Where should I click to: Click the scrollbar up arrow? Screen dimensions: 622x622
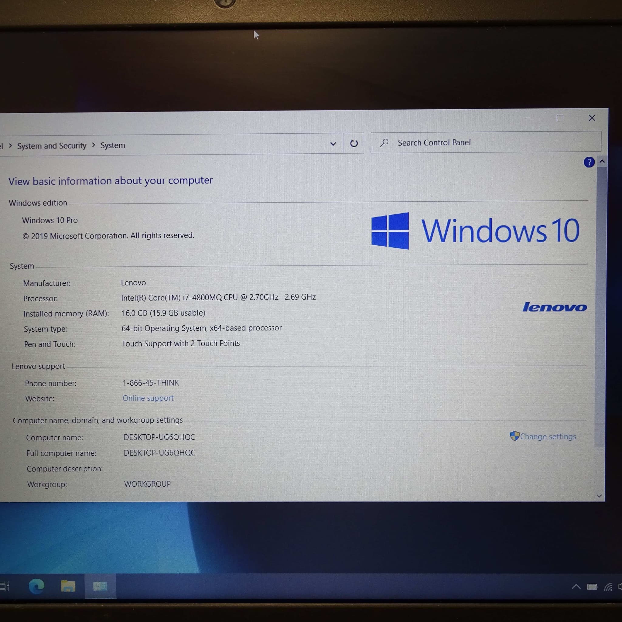(x=602, y=162)
